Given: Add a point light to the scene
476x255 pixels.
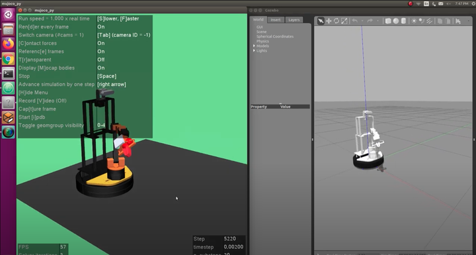Looking at the screenshot, I should (x=414, y=21).
